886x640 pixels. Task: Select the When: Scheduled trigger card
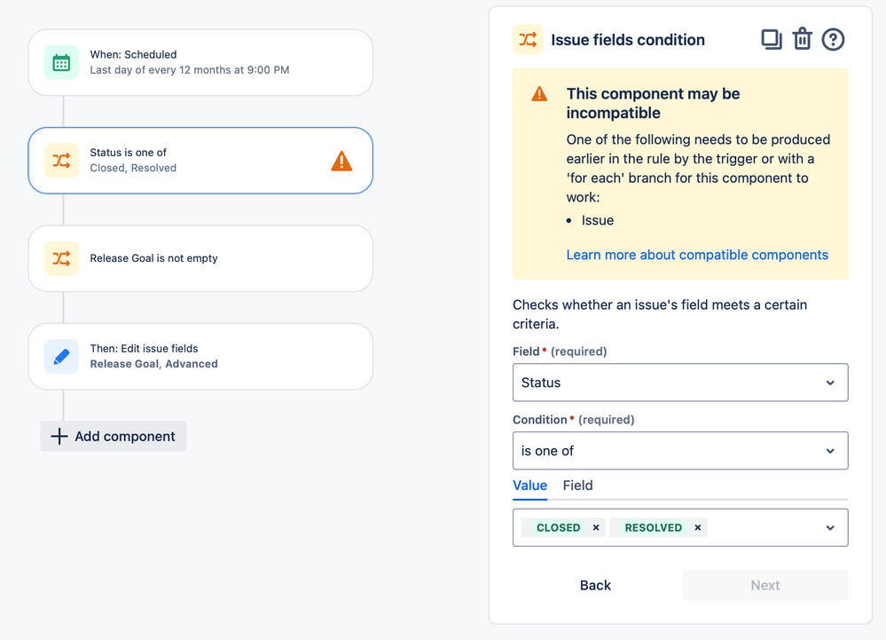(x=200, y=62)
